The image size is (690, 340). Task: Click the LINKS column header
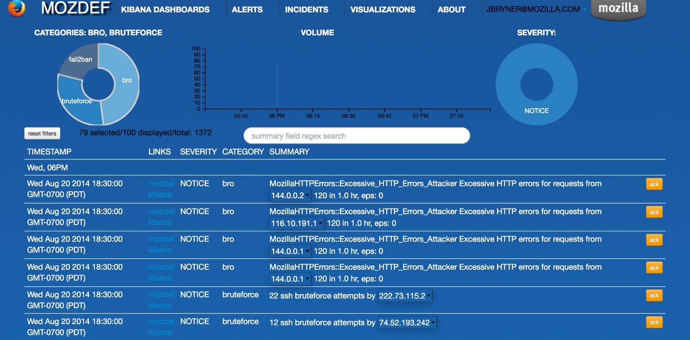(160, 151)
